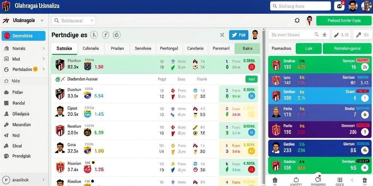Click the round button on the Cadicia card
The image size is (373, 186).
[364, 168]
